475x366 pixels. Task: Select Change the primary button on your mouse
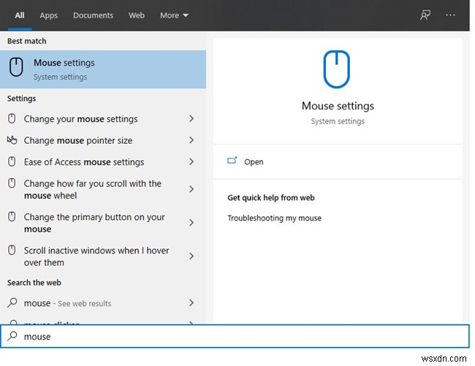(x=94, y=223)
